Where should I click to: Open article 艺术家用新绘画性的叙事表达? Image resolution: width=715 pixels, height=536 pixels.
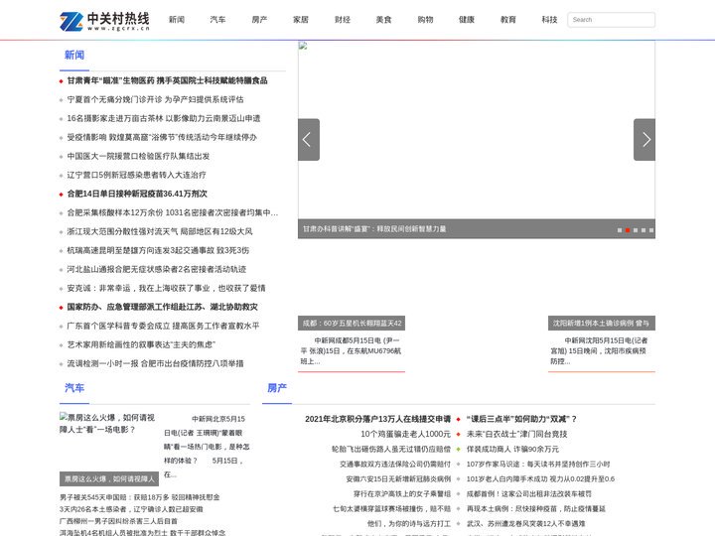pyautogui.click(x=141, y=344)
